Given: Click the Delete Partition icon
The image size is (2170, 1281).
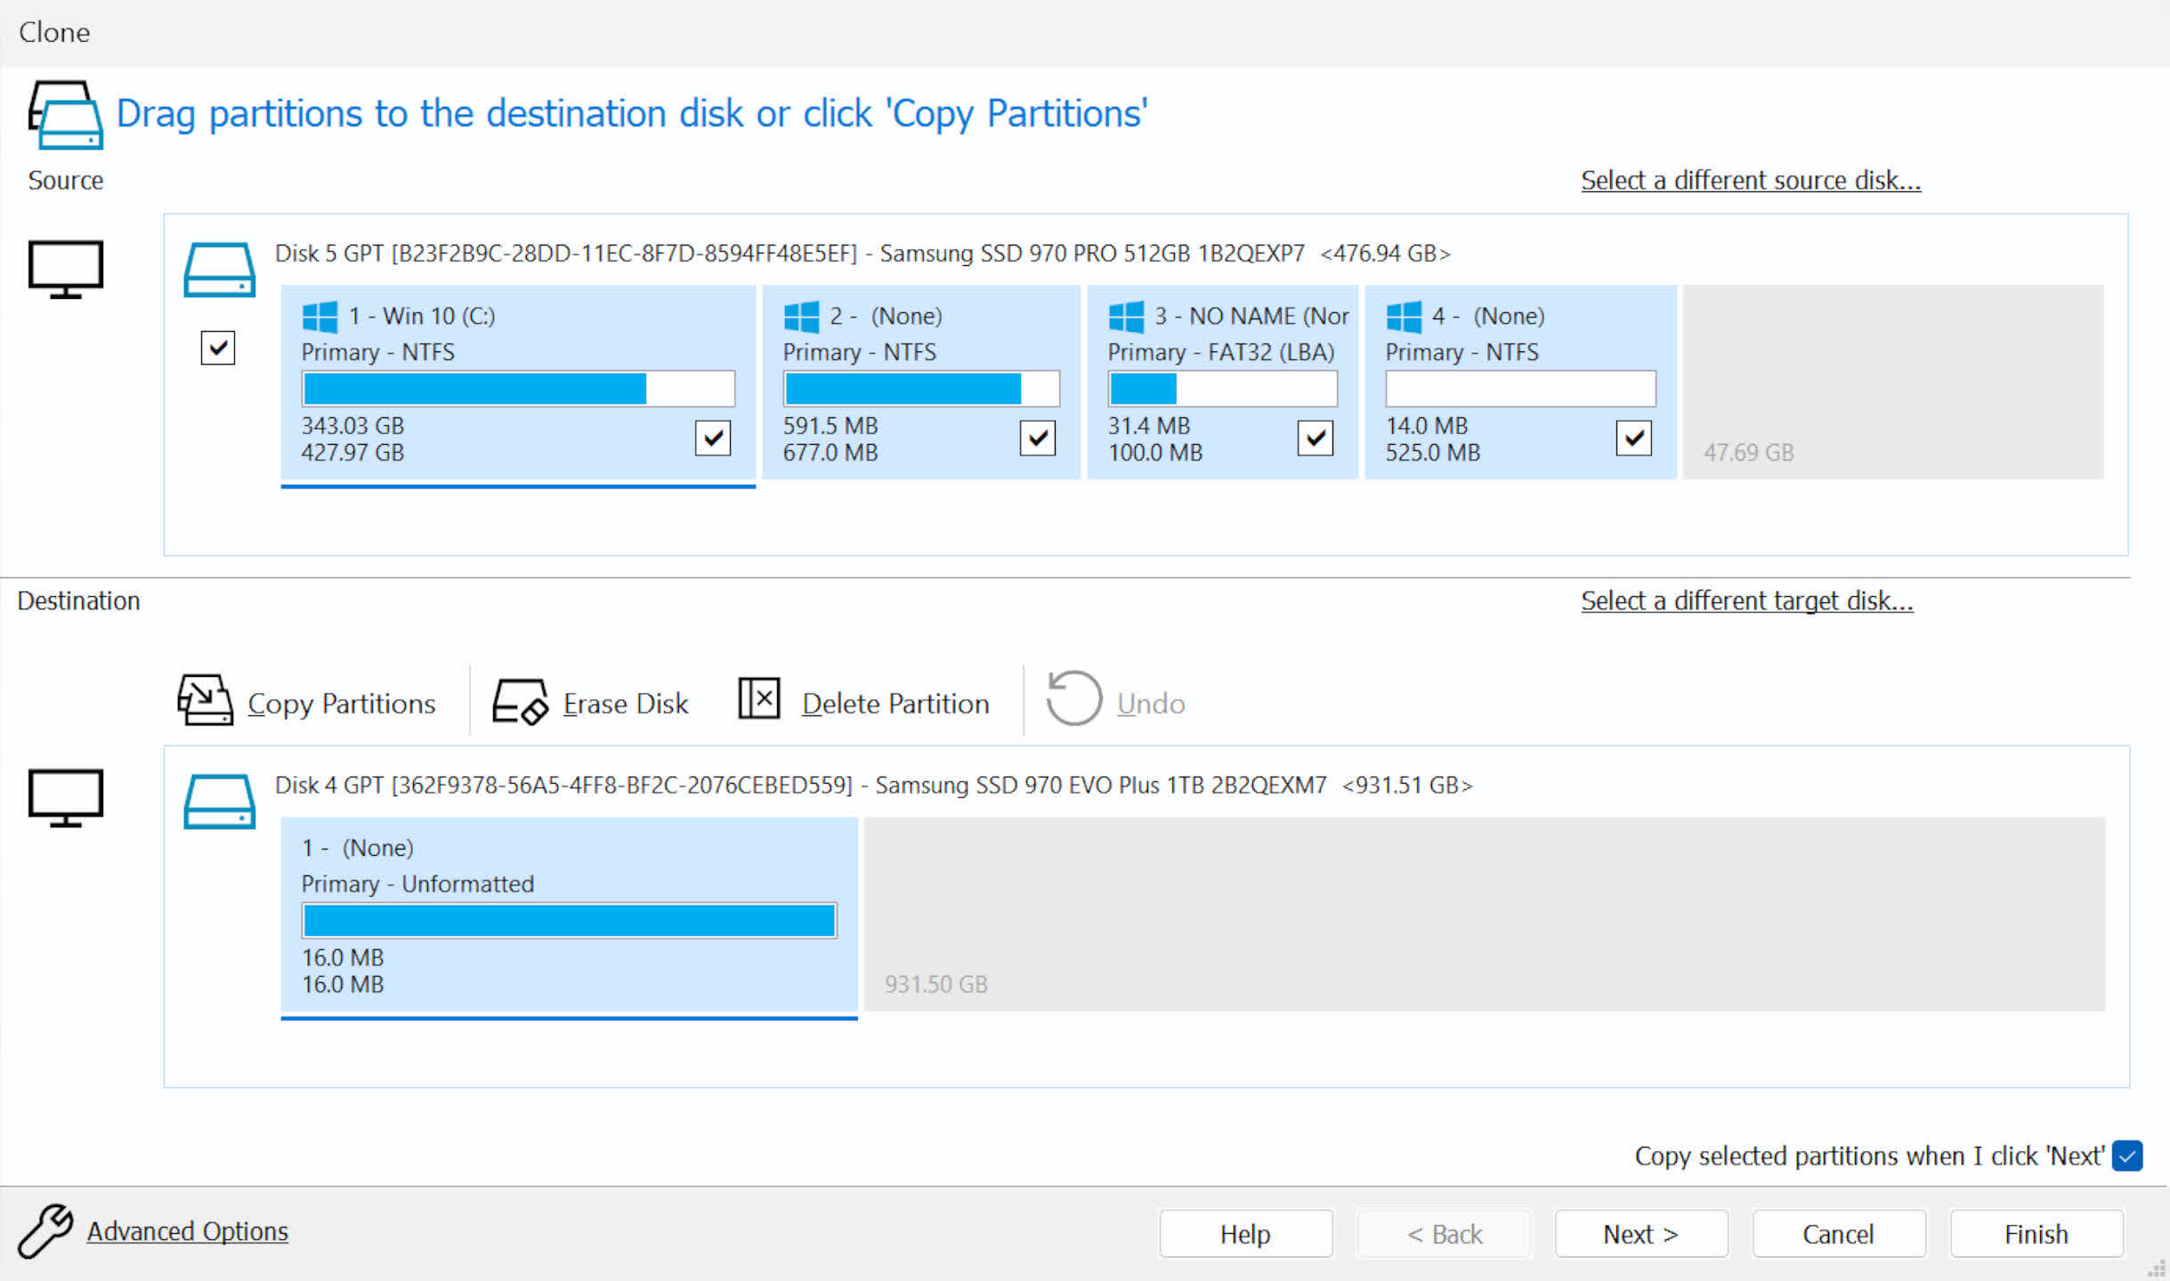Looking at the screenshot, I should click(x=759, y=699).
